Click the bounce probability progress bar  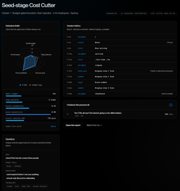[31, 108]
